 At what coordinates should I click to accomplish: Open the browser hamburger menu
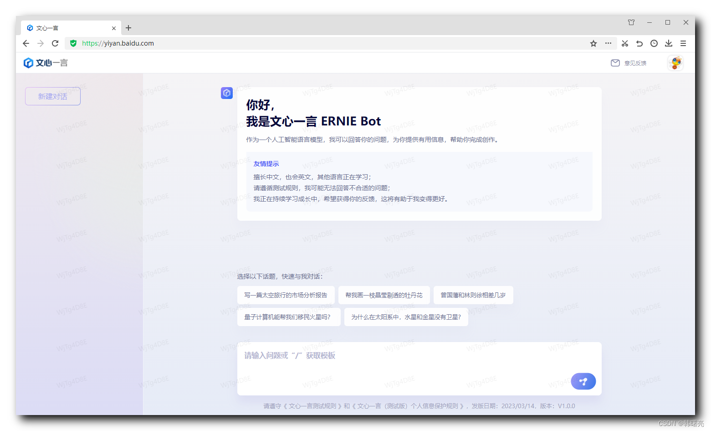coord(683,43)
